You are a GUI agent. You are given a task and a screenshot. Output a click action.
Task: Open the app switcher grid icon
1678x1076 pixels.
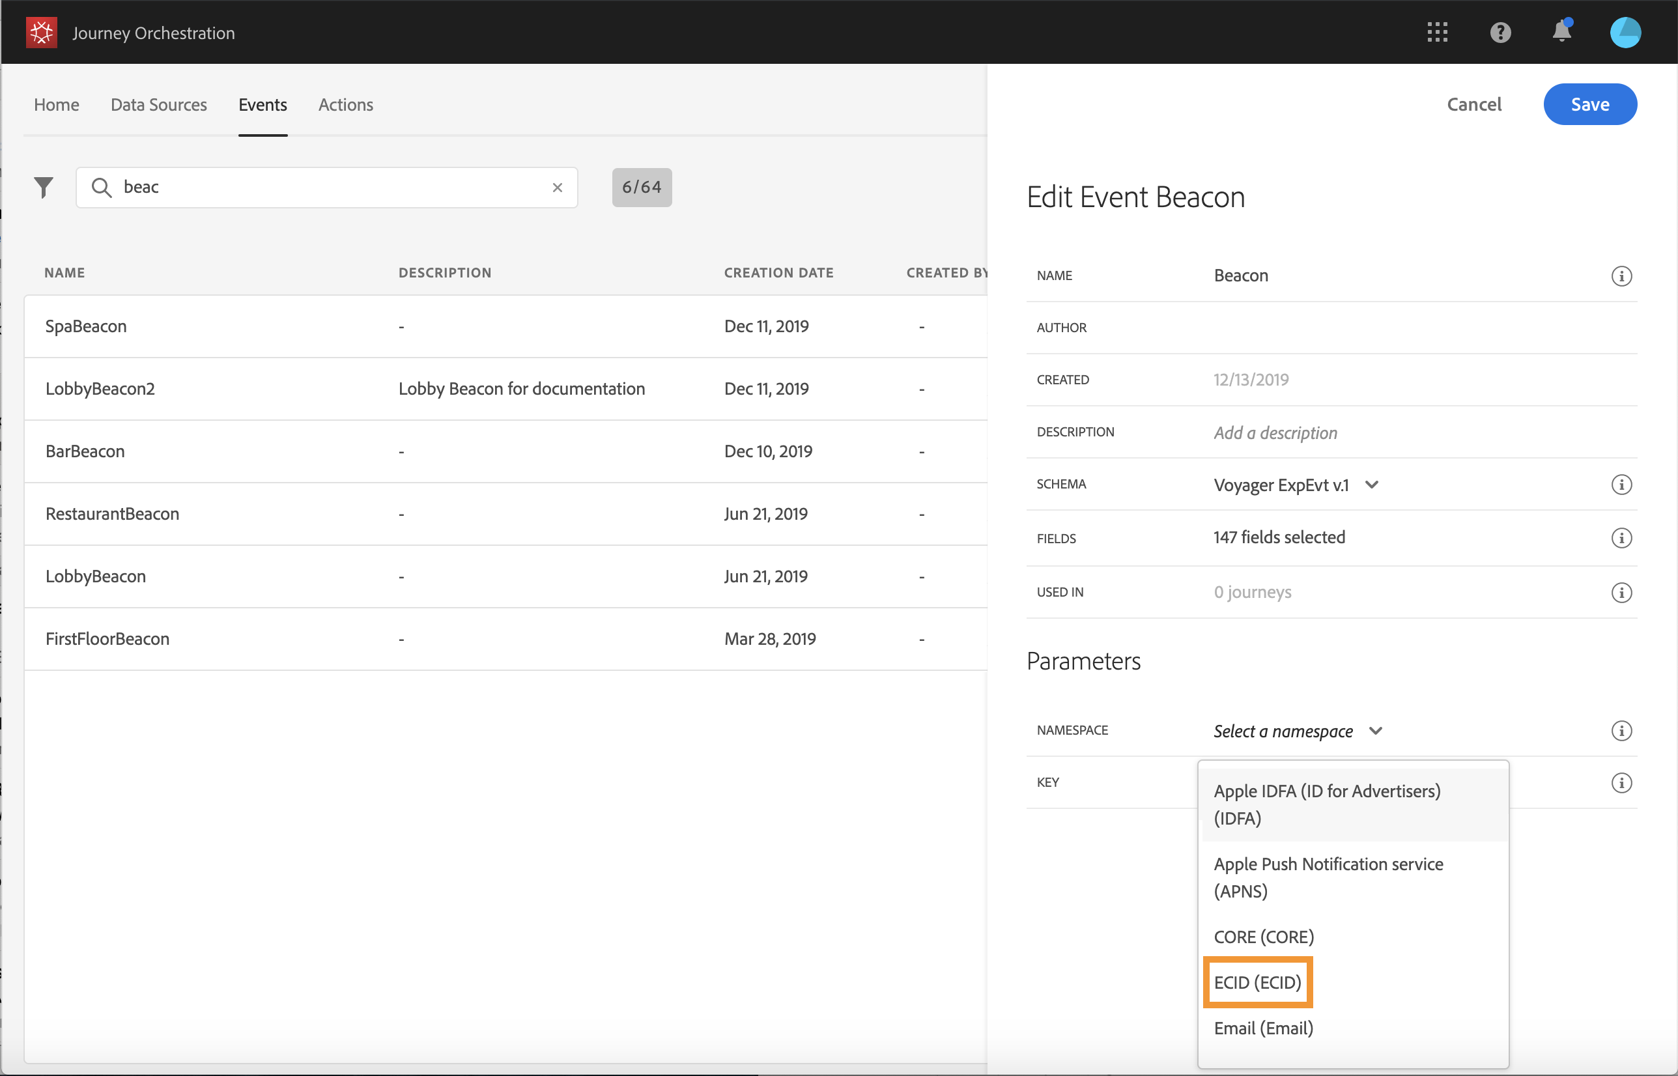tap(1437, 32)
